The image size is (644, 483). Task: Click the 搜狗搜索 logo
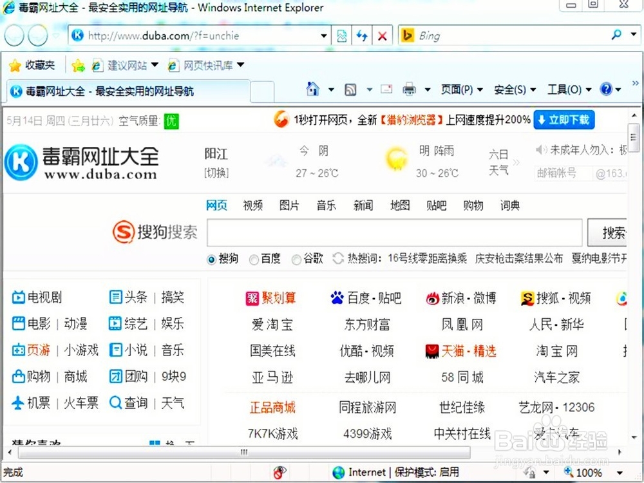[x=155, y=232]
